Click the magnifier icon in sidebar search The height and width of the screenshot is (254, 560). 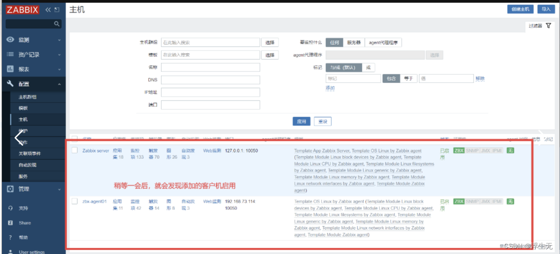click(56, 24)
